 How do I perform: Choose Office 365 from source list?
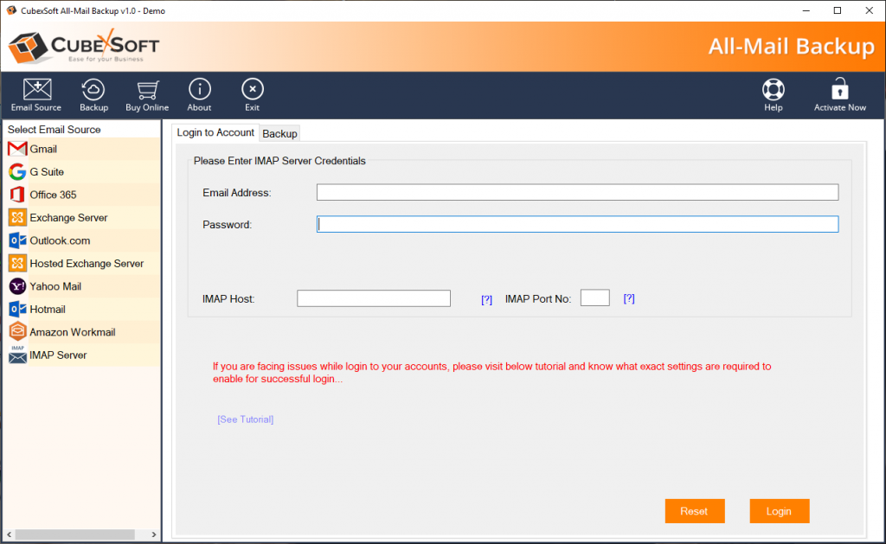[x=53, y=195]
